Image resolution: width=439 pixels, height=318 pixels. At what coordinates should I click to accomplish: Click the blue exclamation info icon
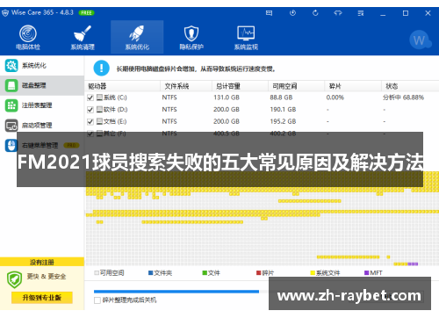click(101, 68)
